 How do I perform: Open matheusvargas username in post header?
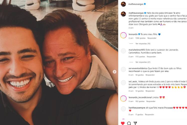coord(136,4)
